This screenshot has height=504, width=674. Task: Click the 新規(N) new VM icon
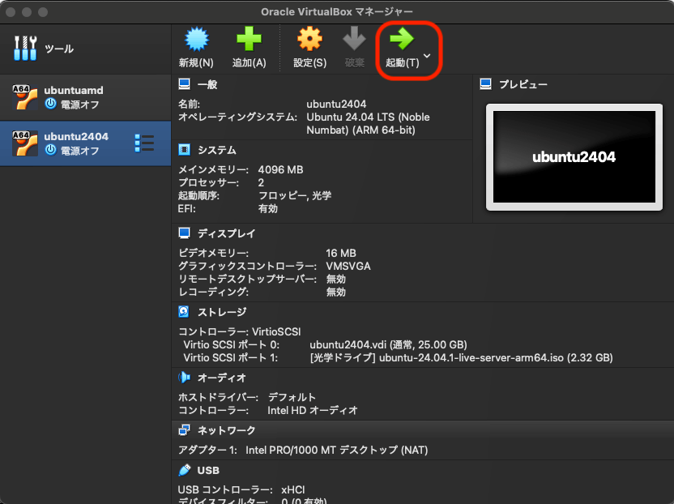point(196,39)
